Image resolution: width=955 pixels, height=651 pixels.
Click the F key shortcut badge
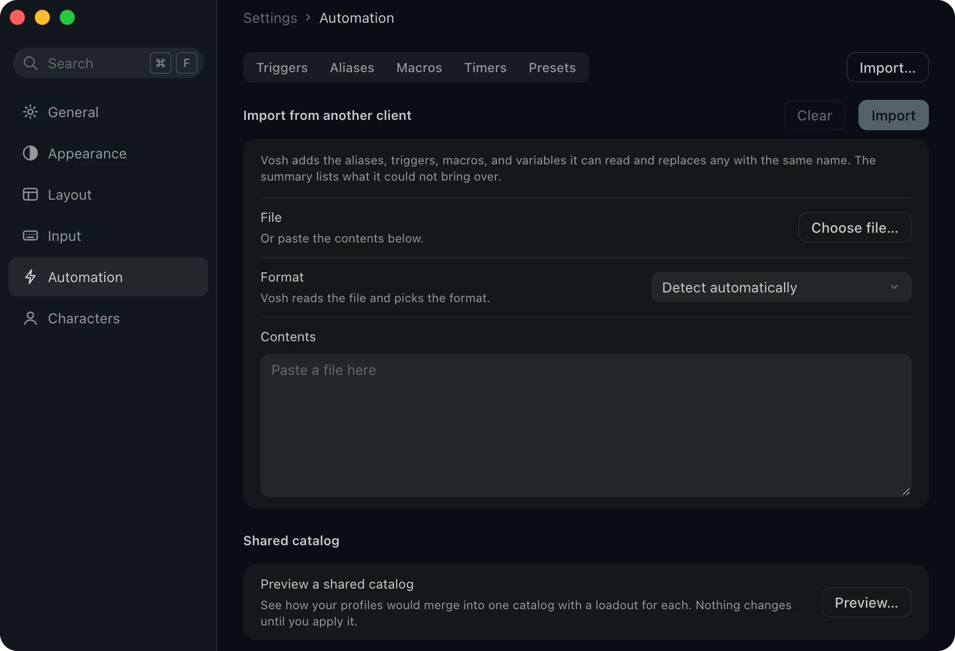187,63
